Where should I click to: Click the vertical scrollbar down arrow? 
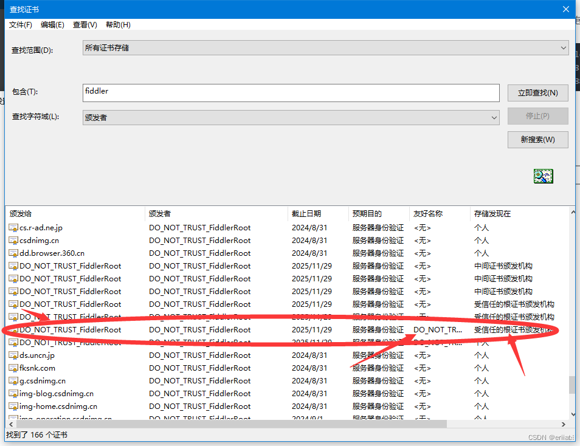[x=573, y=414]
